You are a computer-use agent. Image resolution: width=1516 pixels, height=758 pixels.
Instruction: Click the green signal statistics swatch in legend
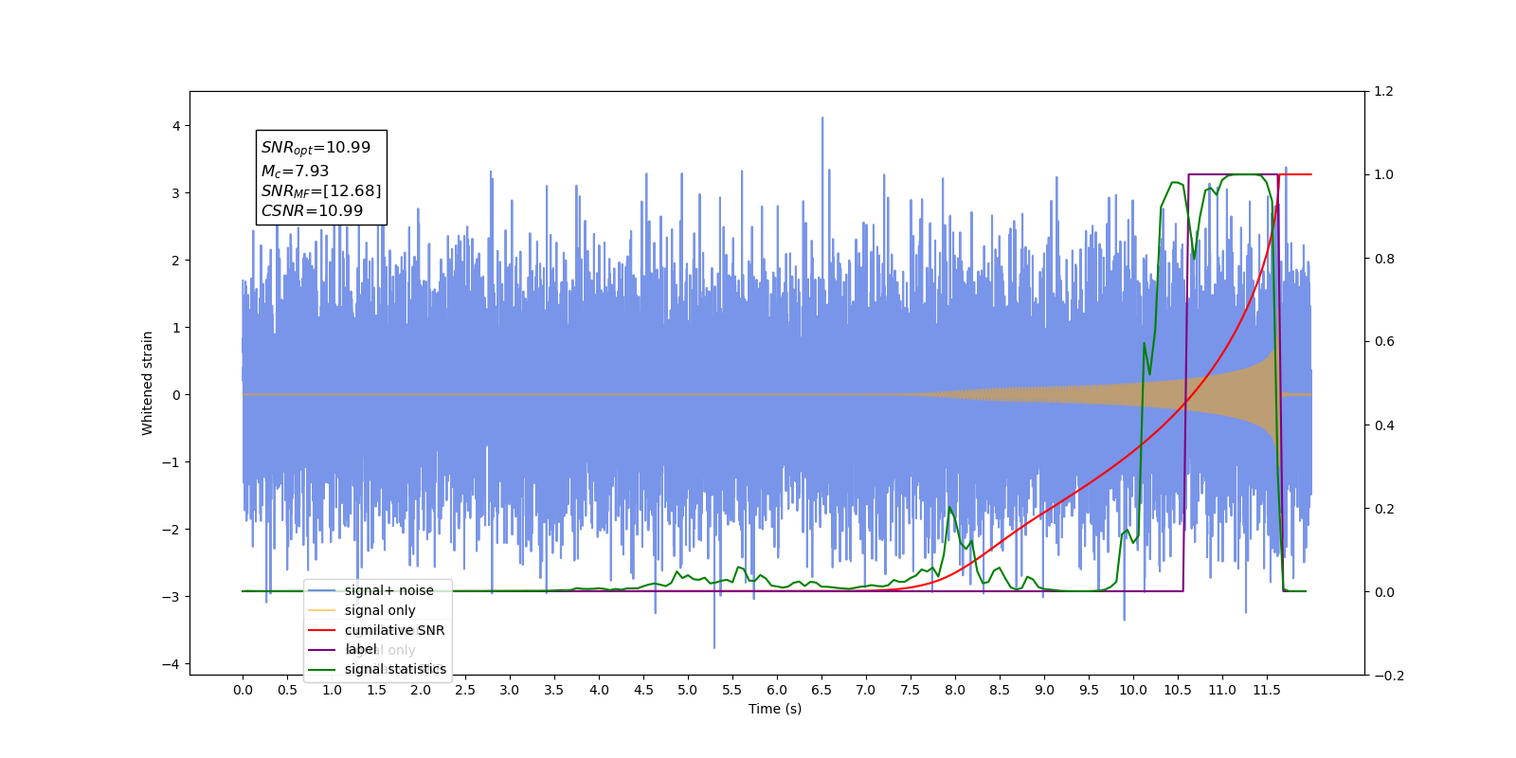coord(322,669)
